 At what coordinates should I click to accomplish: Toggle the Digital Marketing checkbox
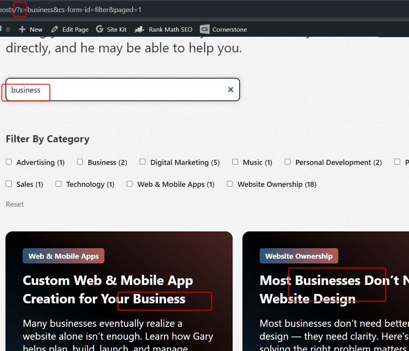coord(143,162)
